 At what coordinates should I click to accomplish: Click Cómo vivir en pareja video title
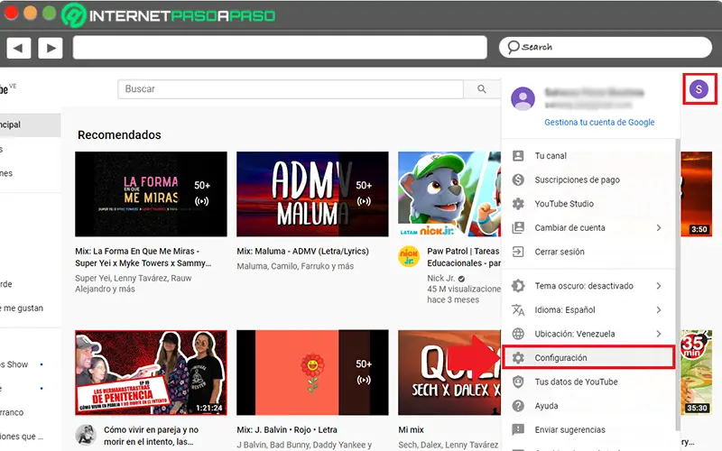pos(151,436)
